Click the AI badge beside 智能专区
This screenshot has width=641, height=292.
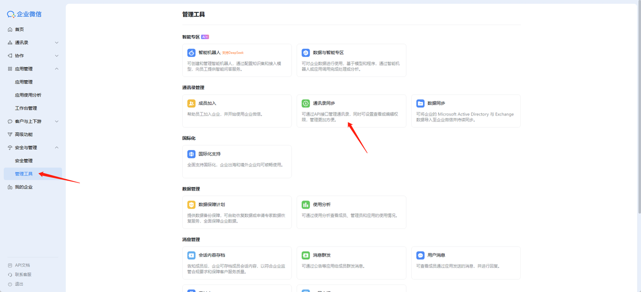click(x=205, y=37)
